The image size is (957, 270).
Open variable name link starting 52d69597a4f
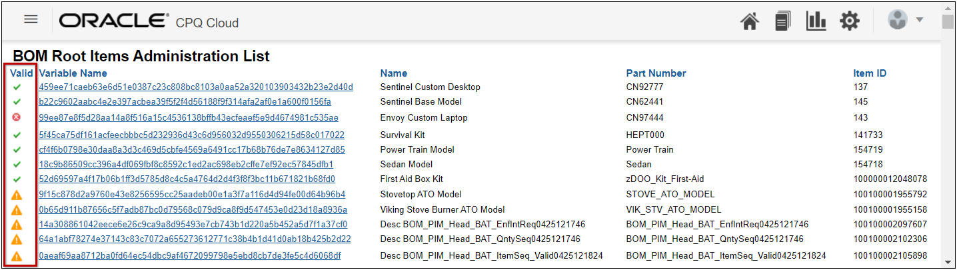(x=187, y=179)
